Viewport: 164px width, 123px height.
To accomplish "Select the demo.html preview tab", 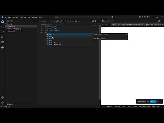I will pos(107,21).
